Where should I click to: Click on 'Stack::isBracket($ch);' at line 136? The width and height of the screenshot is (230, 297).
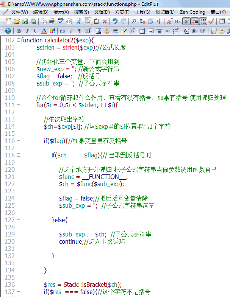click(x=92, y=285)
